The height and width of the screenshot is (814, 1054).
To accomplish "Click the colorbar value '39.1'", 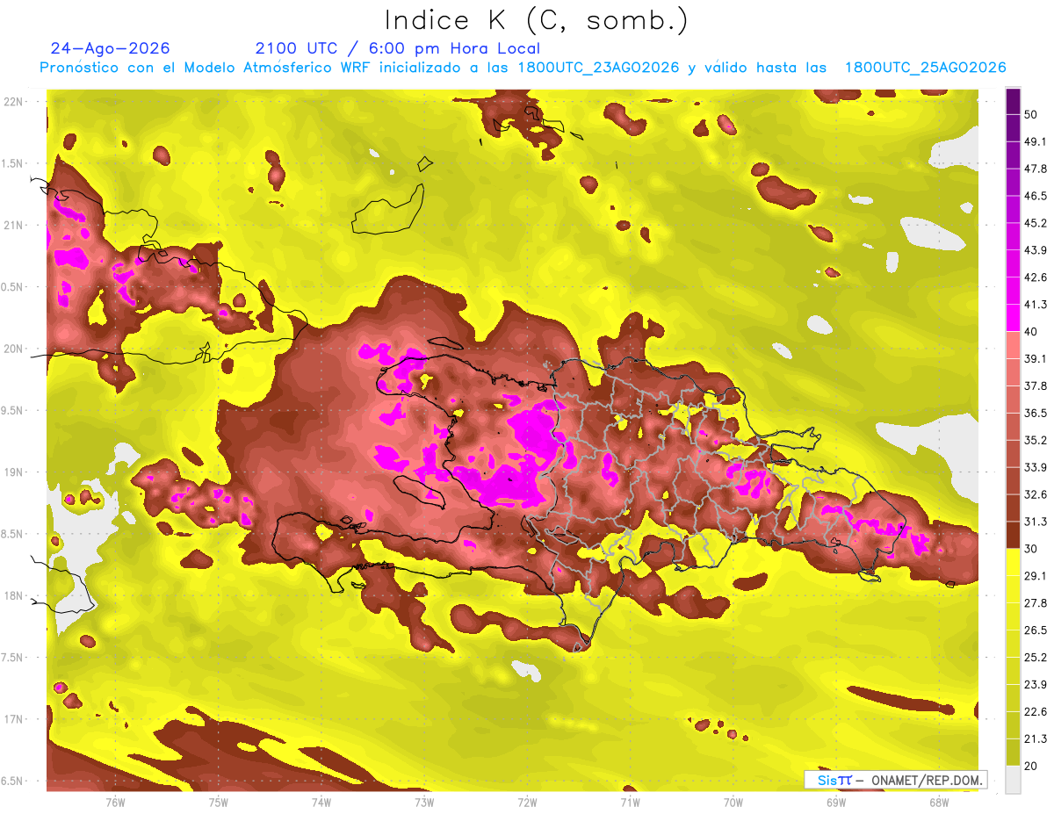I will coord(1035,358).
